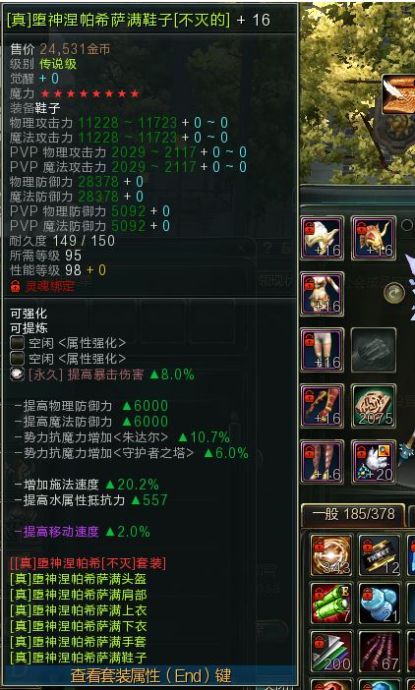415x690 pixels.
Task: Open the quill scroll icon at top
Action: pyautogui.click(x=398, y=94)
